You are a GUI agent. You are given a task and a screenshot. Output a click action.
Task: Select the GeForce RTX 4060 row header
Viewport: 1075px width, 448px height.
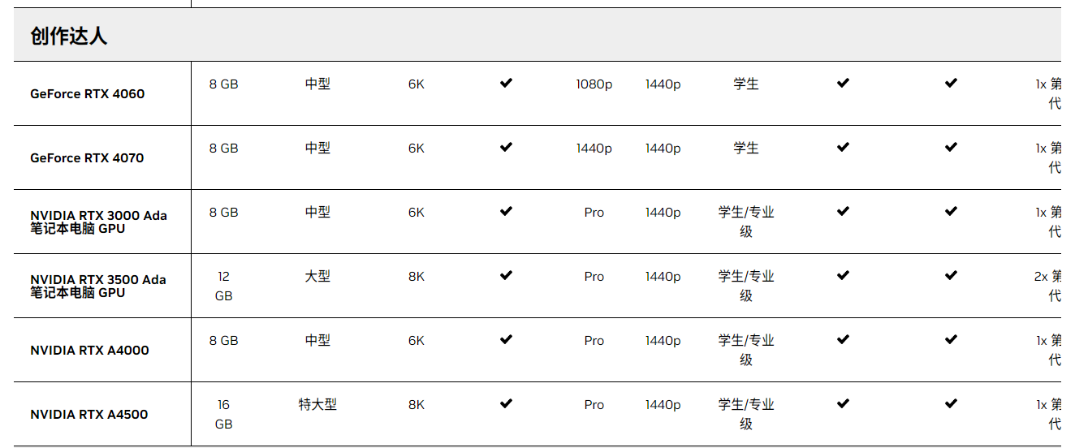[x=88, y=93]
